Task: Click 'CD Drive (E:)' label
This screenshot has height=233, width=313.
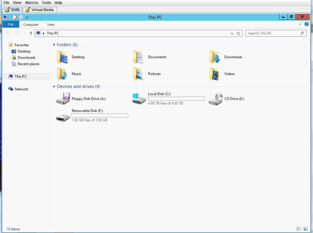Action: click(x=234, y=98)
